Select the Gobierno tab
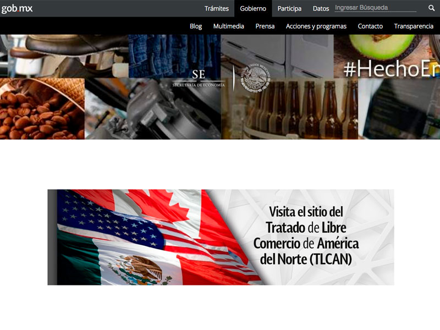Screen dimensions: 440x330 click(253, 9)
